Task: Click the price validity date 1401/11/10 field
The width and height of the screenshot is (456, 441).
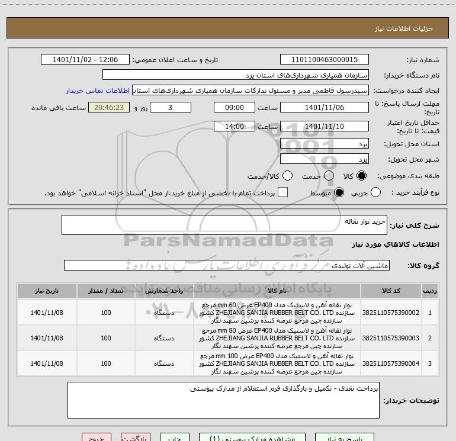Action: click(x=325, y=127)
